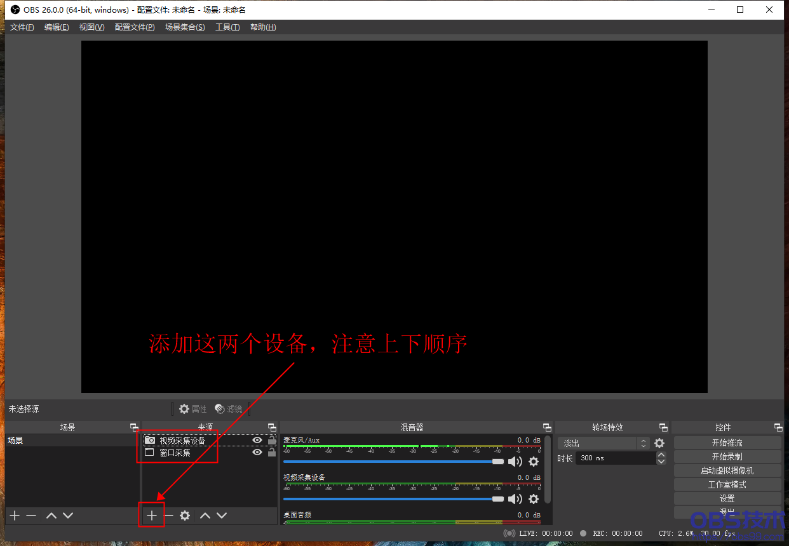Open the 工具(T) menu

tap(227, 27)
